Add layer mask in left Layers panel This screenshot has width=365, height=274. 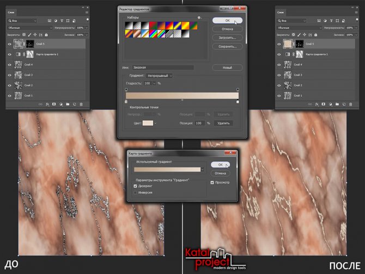[x=54, y=104]
